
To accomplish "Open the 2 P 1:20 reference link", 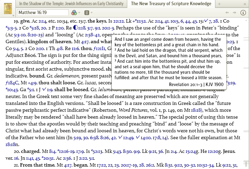I will click(x=60, y=28).
